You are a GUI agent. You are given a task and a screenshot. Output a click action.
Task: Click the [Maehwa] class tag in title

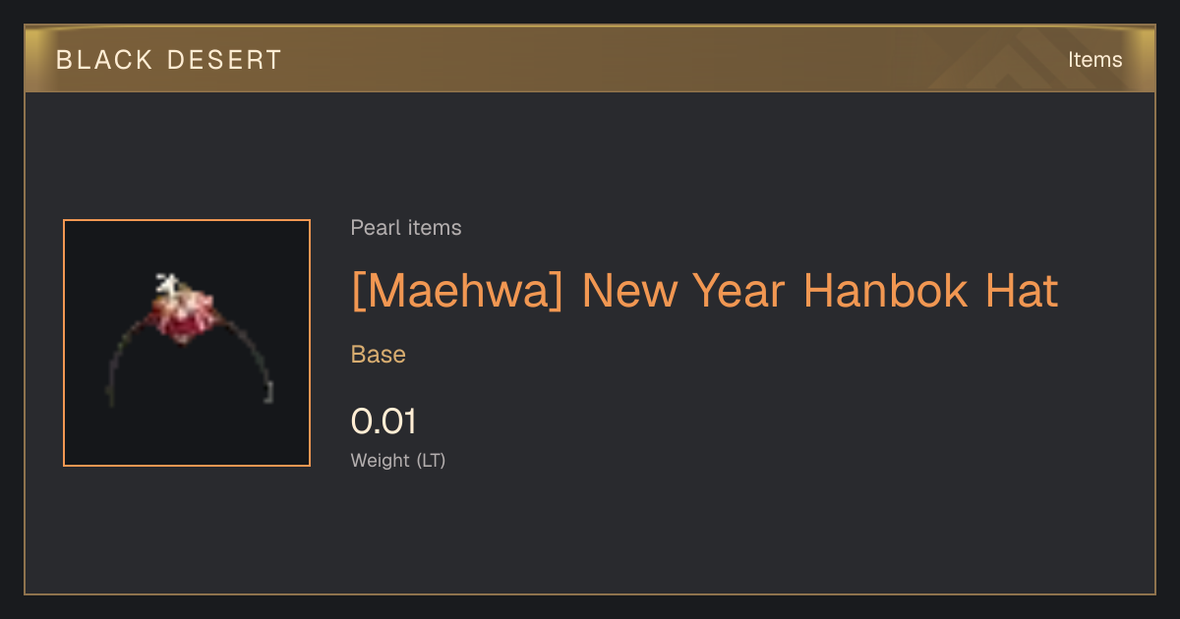pos(457,291)
